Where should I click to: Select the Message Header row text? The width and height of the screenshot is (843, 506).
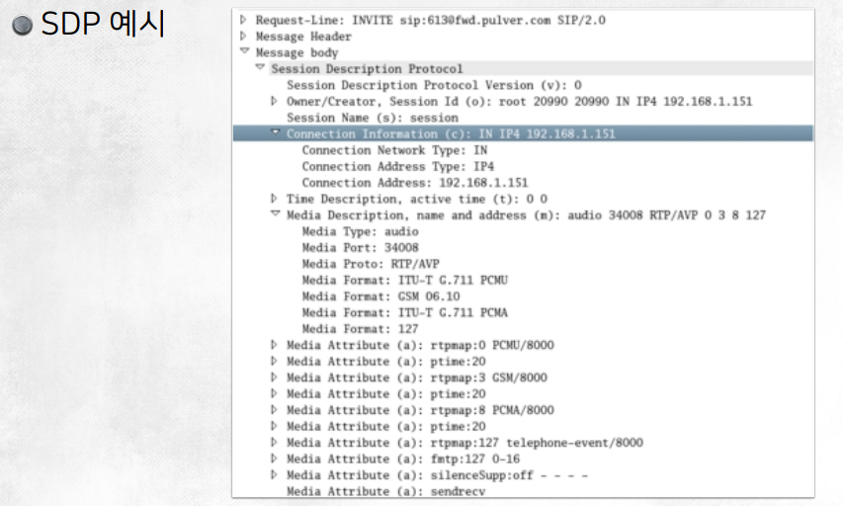click(x=303, y=37)
